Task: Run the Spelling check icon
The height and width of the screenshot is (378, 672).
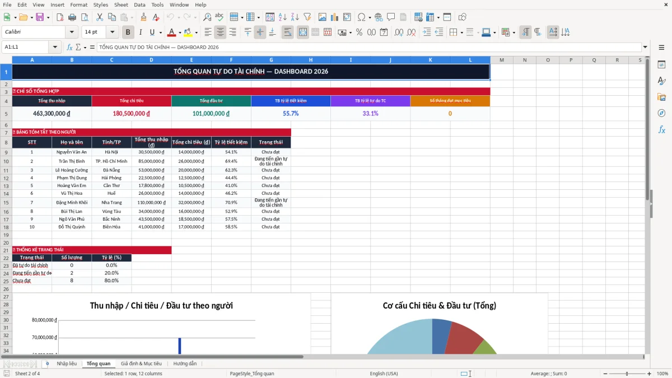Action: (x=220, y=17)
